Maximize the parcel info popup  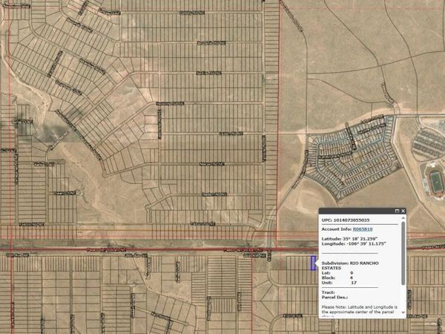click(x=397, y=211)
